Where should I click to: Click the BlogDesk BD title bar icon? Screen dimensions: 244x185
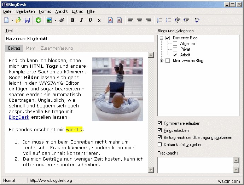tap(5, 5)
